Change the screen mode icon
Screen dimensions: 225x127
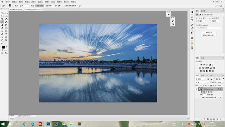6,53
